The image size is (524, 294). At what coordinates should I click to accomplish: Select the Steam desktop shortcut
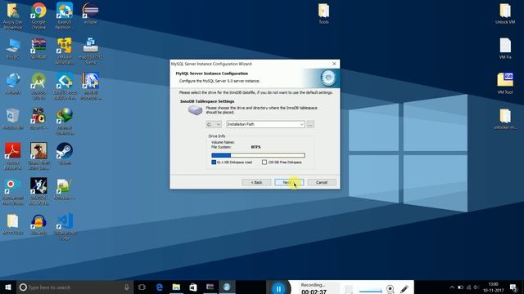65,154
